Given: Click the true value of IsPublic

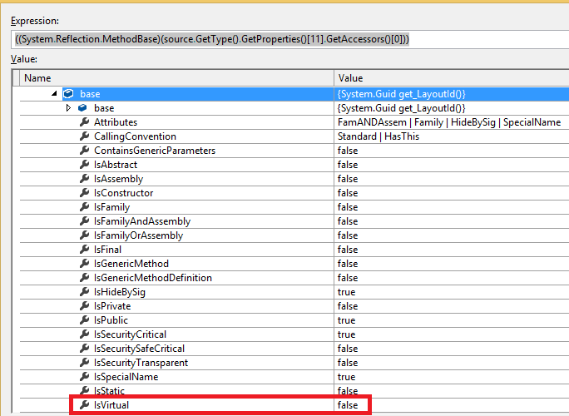Looking at the screenshot, I should (347, 320).
